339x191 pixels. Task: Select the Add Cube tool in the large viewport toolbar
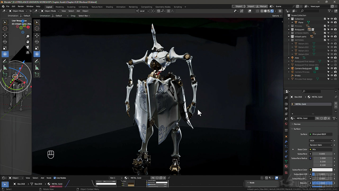(37, 75)
